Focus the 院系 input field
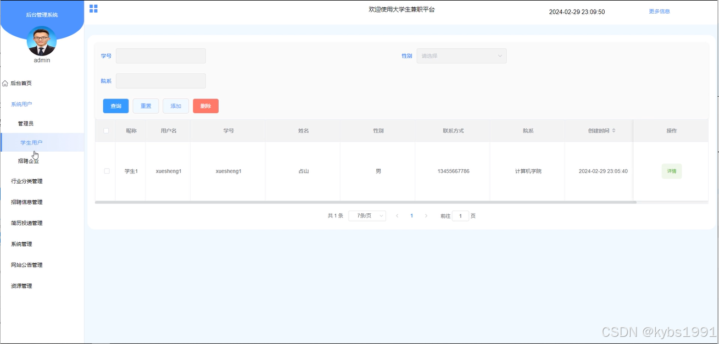The image size is (719, 344). tap(160, 81)
